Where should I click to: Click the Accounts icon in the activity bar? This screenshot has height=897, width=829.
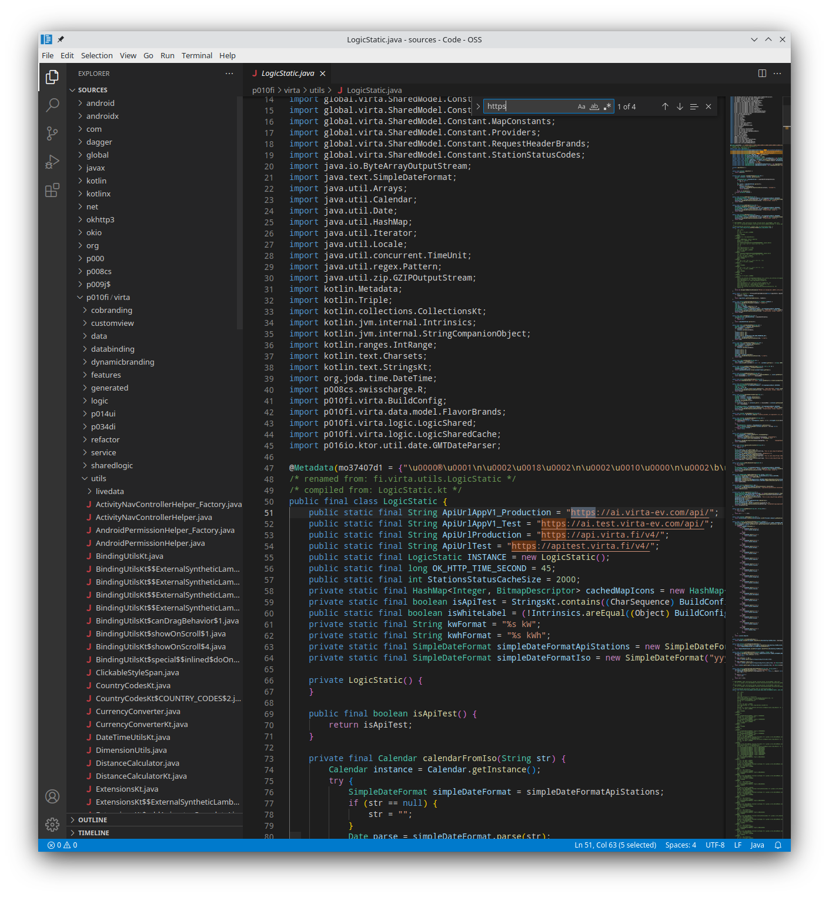pos(52,796)
